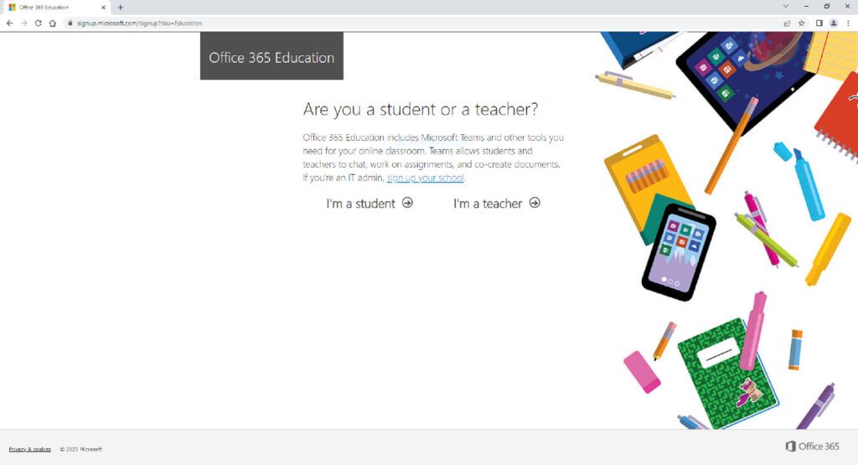Viewport: 858px width, 465px height.
Task: Close the Office 365 Education tab
Action: coord(103,7)
